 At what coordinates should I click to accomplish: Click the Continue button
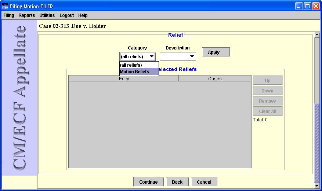(148, 182)
